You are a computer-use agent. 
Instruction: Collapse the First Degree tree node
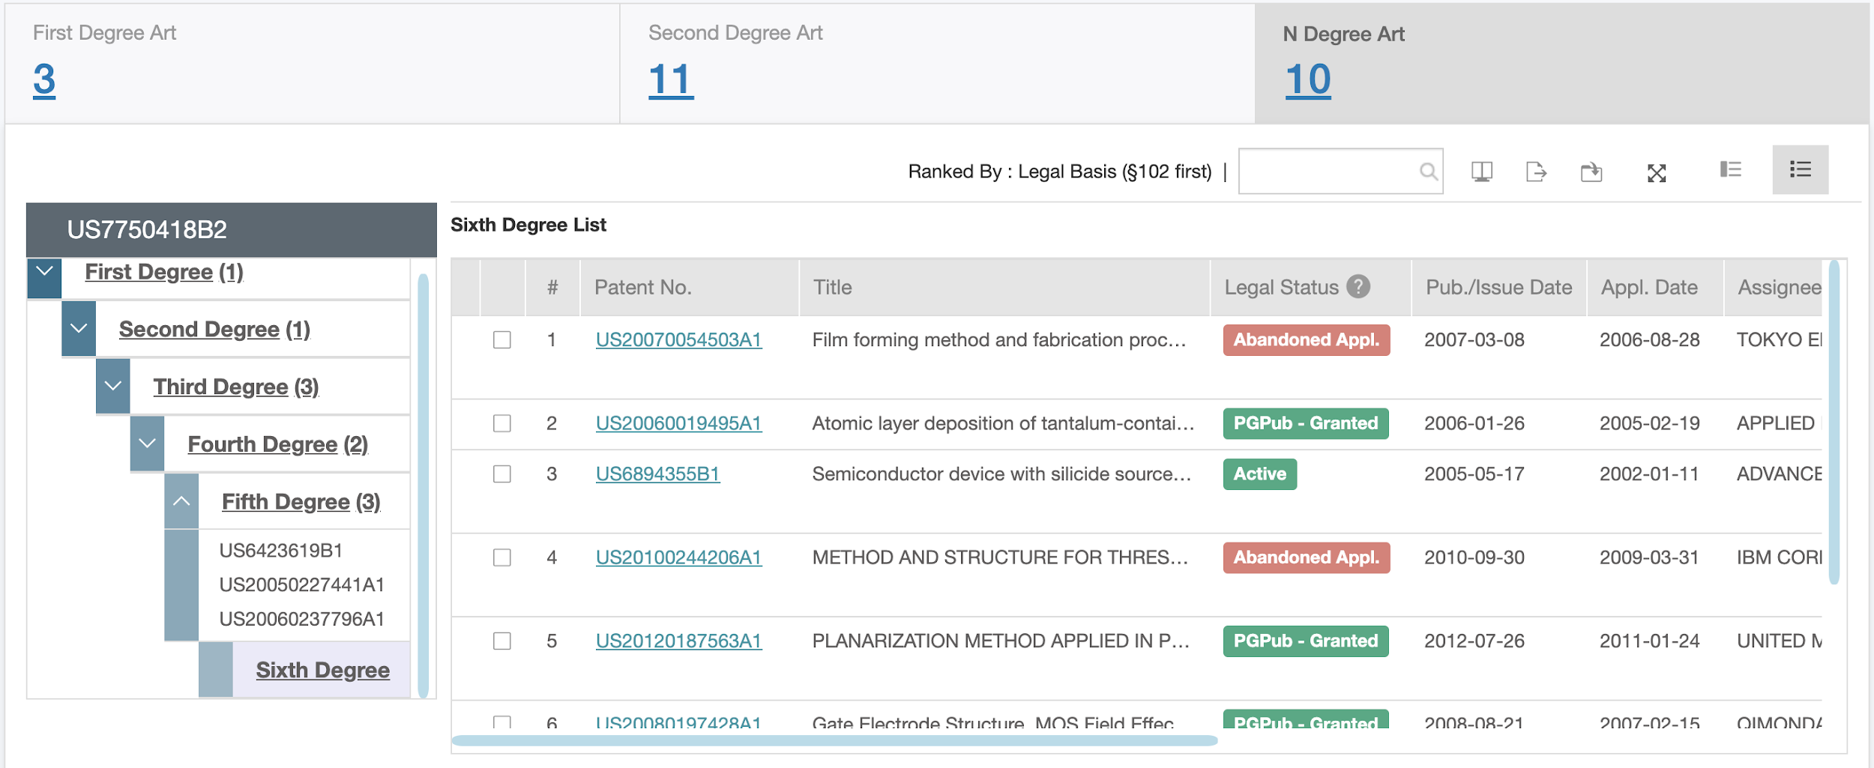click(x=44, y=272)
